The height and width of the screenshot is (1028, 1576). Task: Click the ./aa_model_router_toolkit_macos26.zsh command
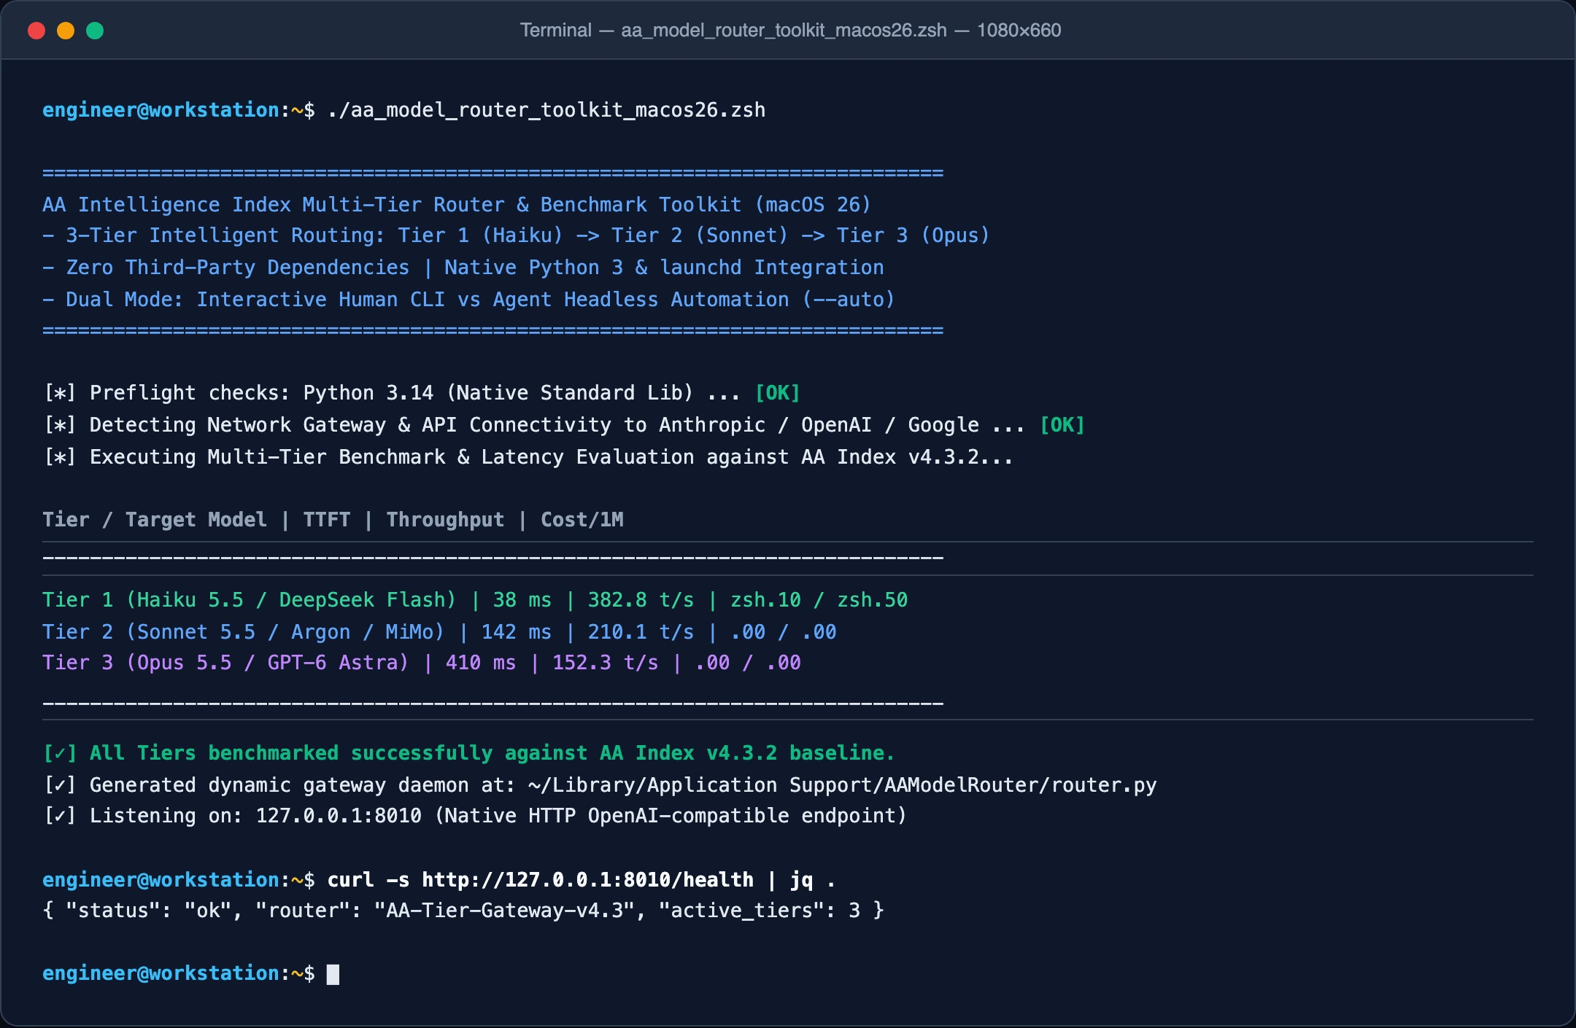tap(546, 110)
